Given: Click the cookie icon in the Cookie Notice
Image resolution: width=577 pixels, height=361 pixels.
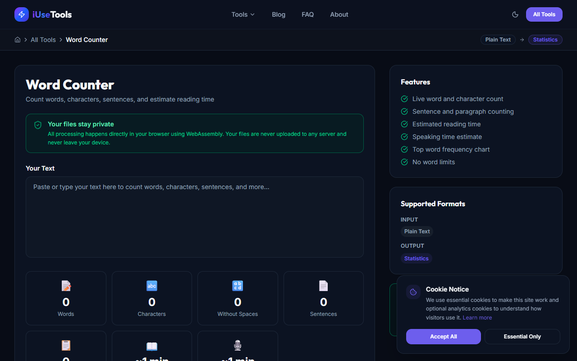Looking at the screenshot, I should pos(413,292).
